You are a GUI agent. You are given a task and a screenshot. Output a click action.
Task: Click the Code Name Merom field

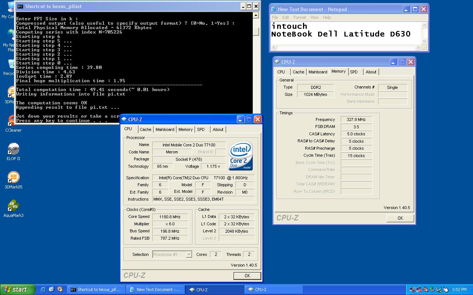[172, 152]
